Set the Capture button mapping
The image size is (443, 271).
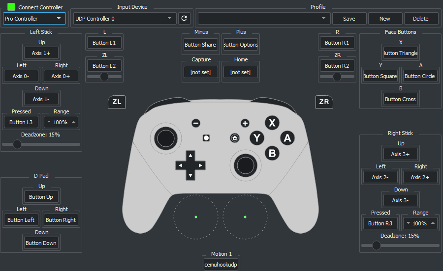[x=201, y=72]
